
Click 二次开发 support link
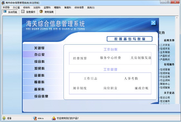165,45
